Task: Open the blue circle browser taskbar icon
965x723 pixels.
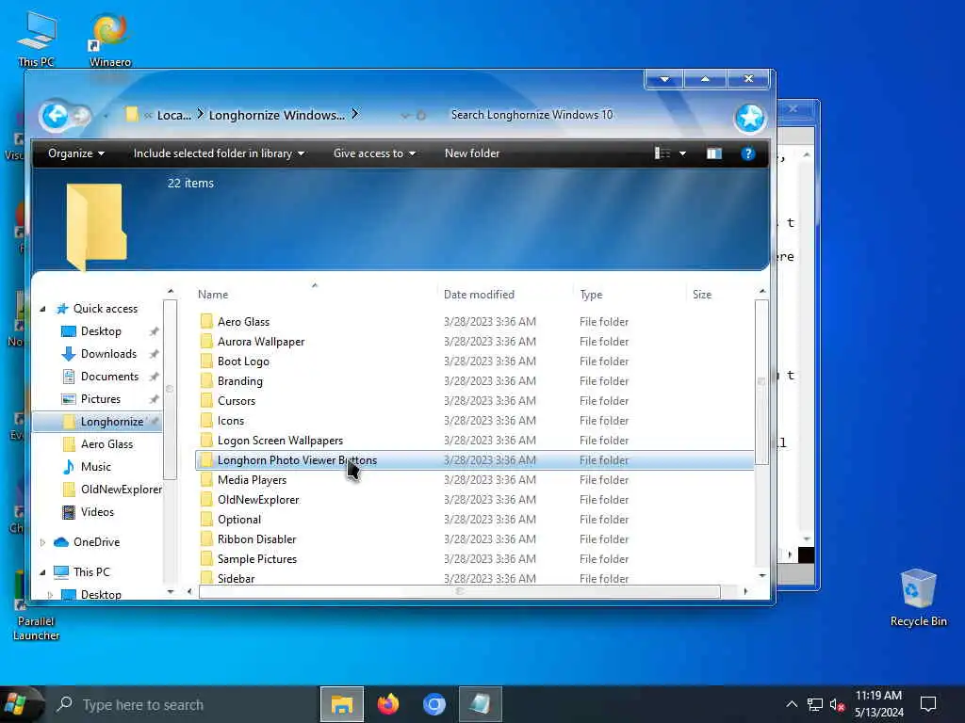Action: tap(433, 704)
